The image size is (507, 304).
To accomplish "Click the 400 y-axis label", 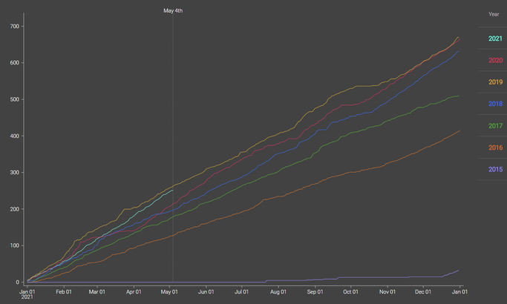I will tap(15, 136).
